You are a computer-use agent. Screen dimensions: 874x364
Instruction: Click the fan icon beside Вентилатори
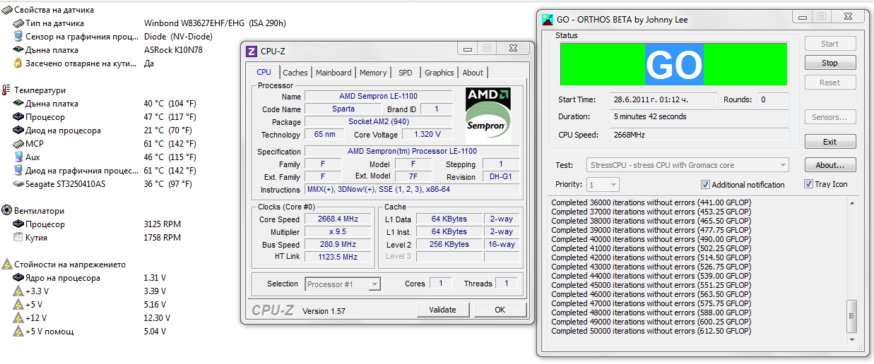point(6,211)
